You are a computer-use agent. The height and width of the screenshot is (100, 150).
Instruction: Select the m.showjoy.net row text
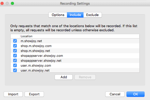(31, 41)
